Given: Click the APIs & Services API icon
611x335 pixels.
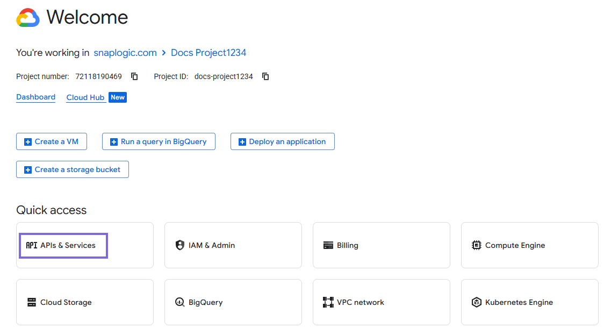Looking at the screenshot, I should [32, 245].
